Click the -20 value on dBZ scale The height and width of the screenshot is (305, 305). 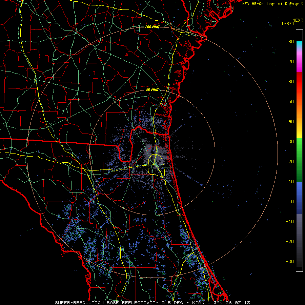click(x=290, y=241)
